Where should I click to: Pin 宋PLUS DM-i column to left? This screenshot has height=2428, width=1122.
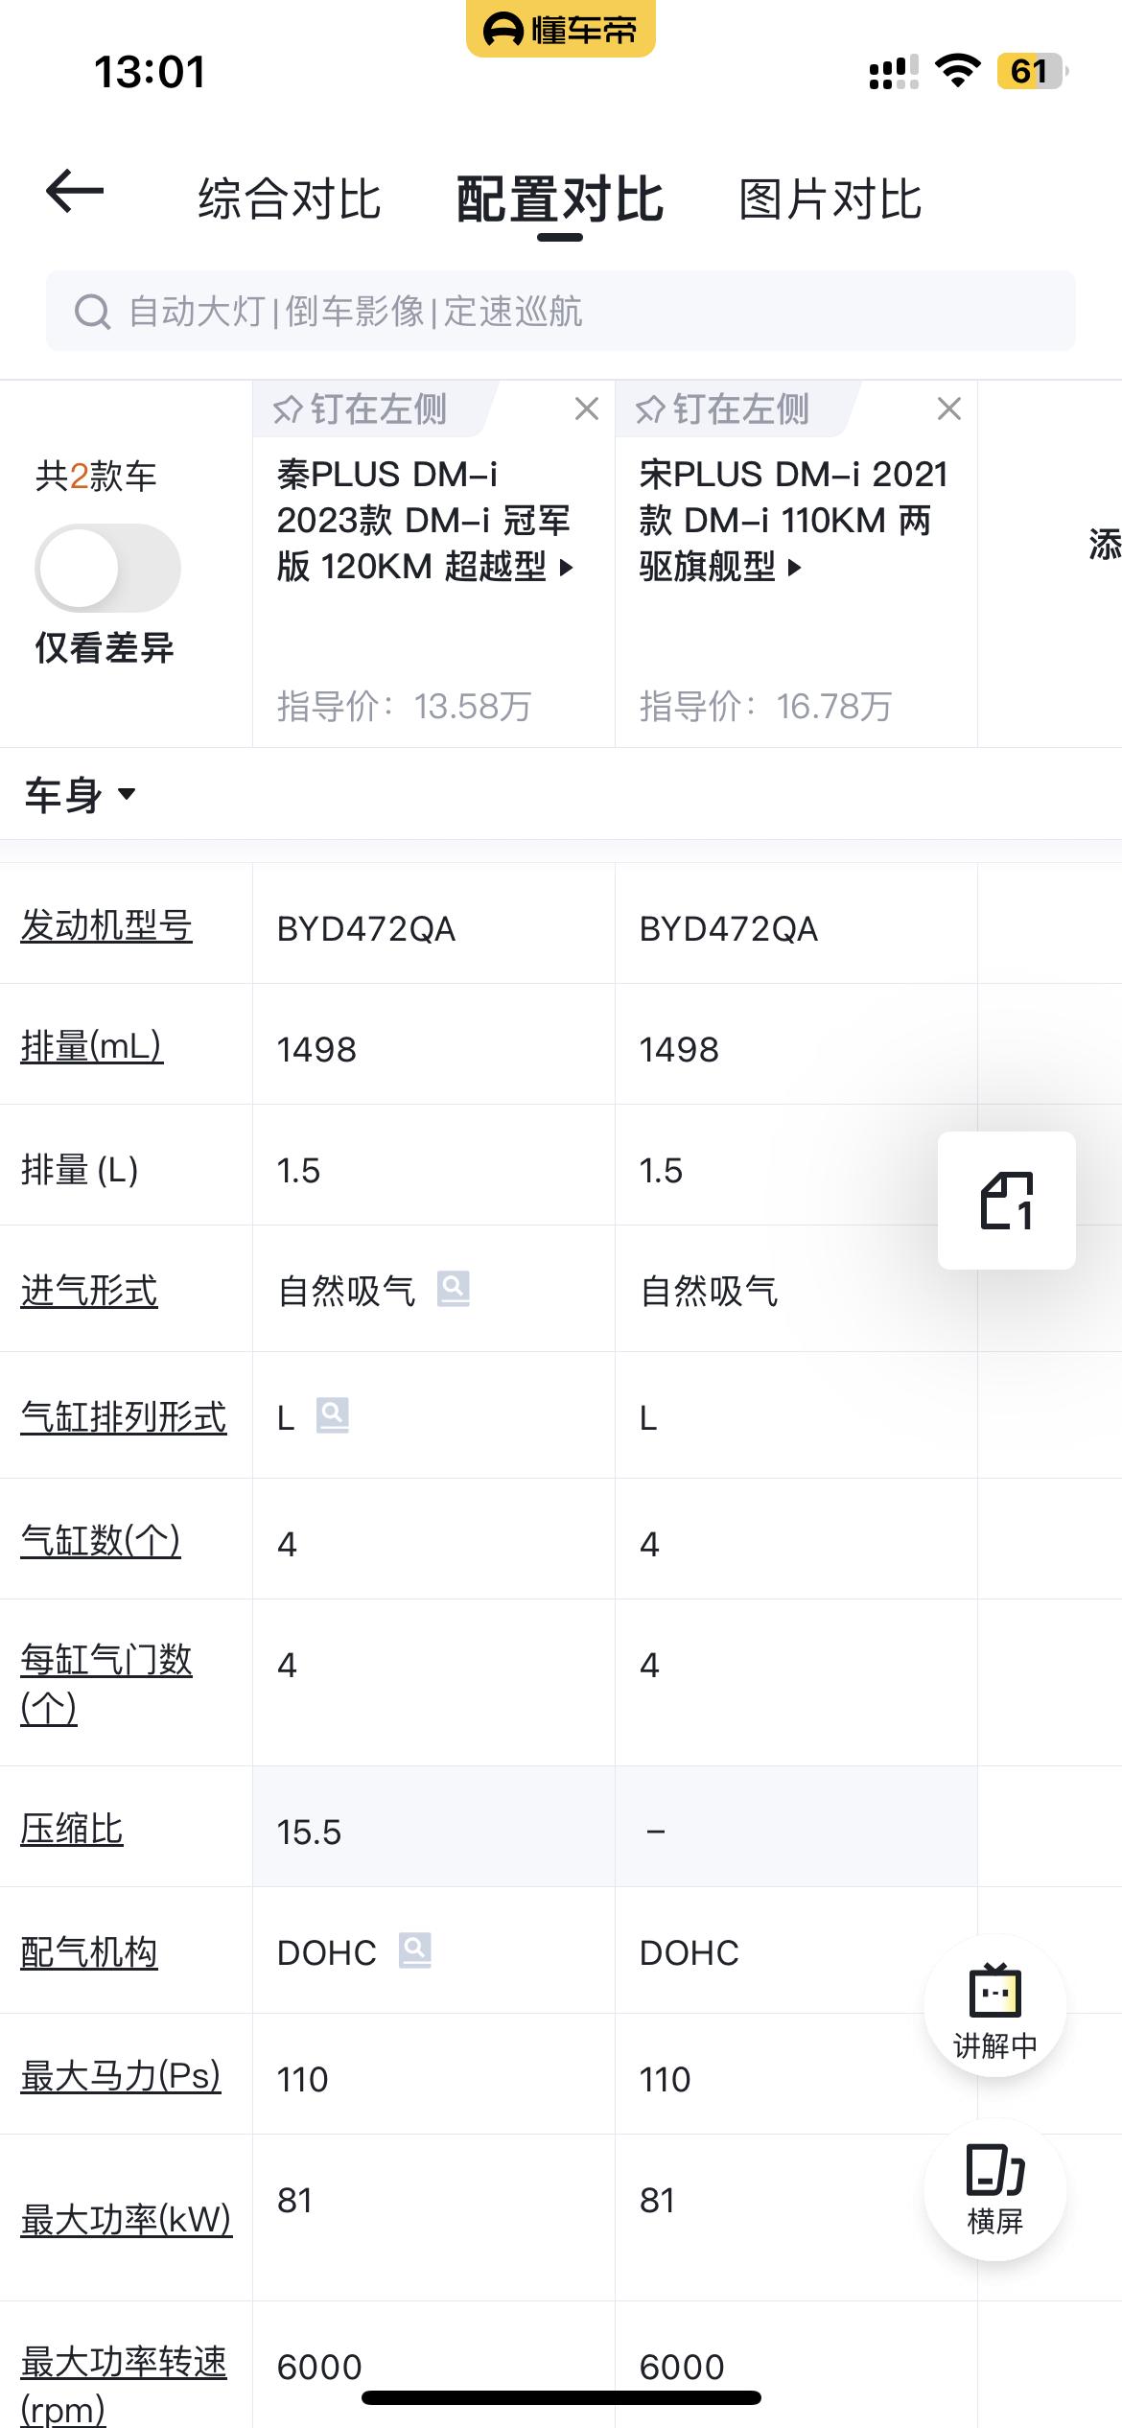[x=723, y=409]
